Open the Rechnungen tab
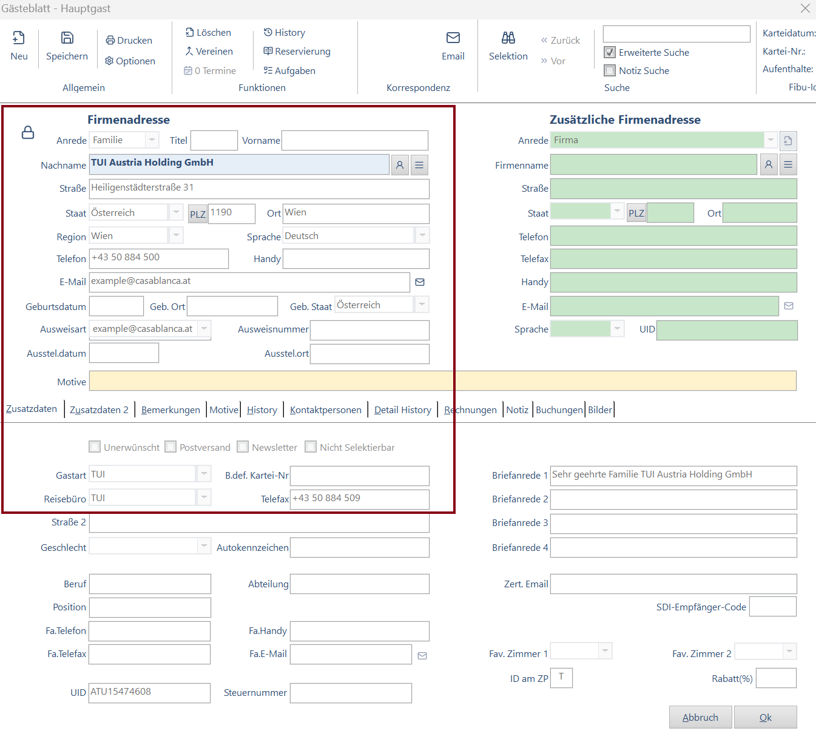The width and height of the screenshot is (816, 742). (470, 410)
